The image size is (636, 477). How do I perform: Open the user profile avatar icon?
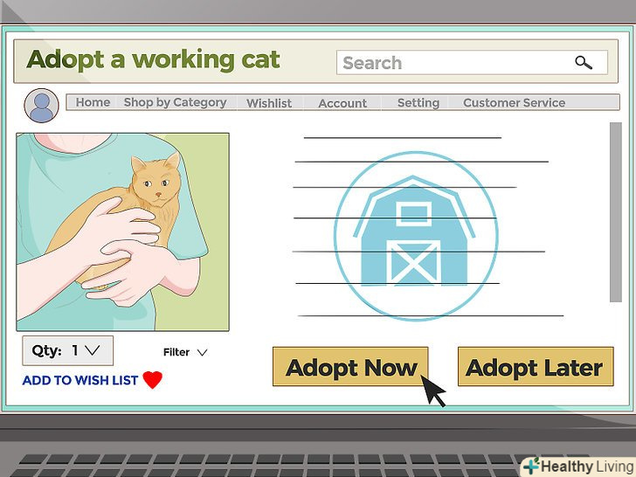pos(41,106)
